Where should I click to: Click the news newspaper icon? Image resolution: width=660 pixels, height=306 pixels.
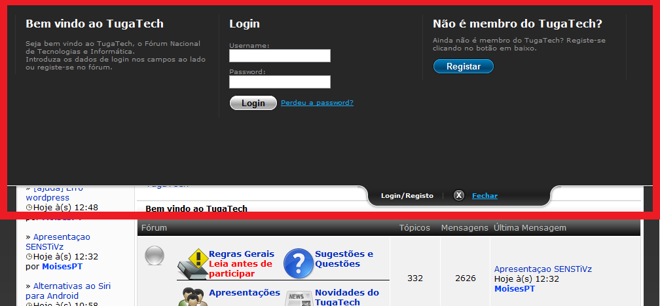pos(299,297)
